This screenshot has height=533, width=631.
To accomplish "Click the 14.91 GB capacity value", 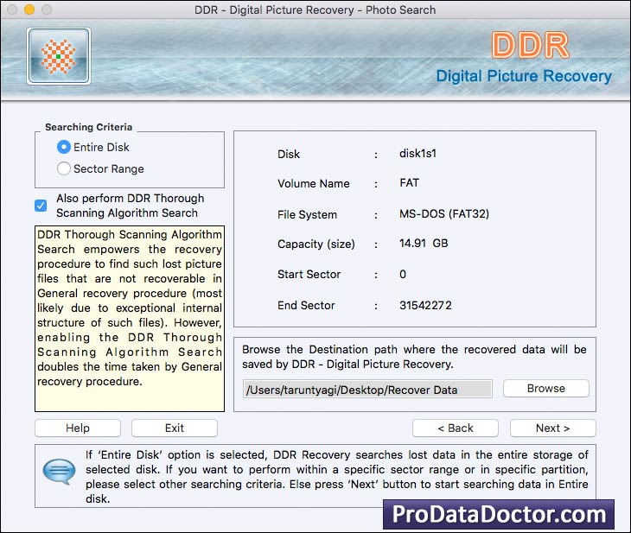I will point(424,244).
